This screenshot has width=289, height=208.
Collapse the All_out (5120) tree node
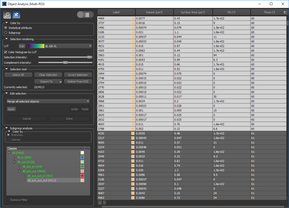tap(14, 162)
